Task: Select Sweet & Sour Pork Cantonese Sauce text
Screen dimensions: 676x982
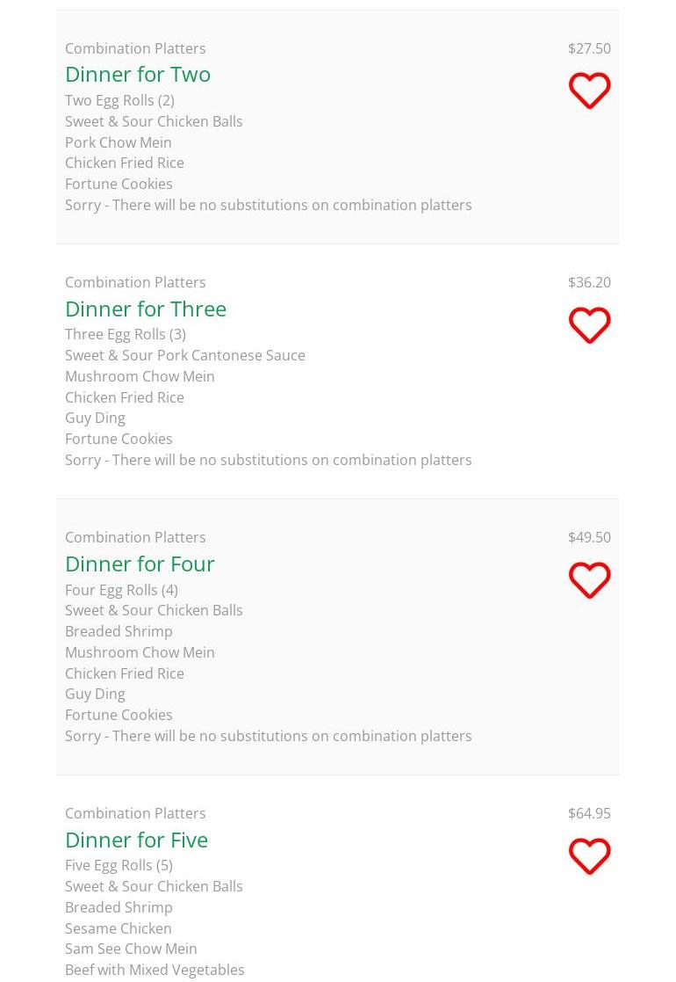Action: tap(185, 355)
